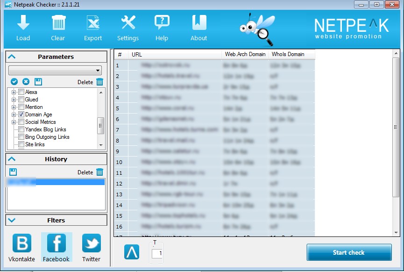Enable the Alexa parameter checkbox
404x272 pixels.
click(x=21, y=92)
